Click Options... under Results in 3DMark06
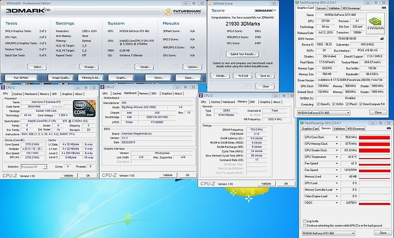The image size is (394, 238). 193,67
